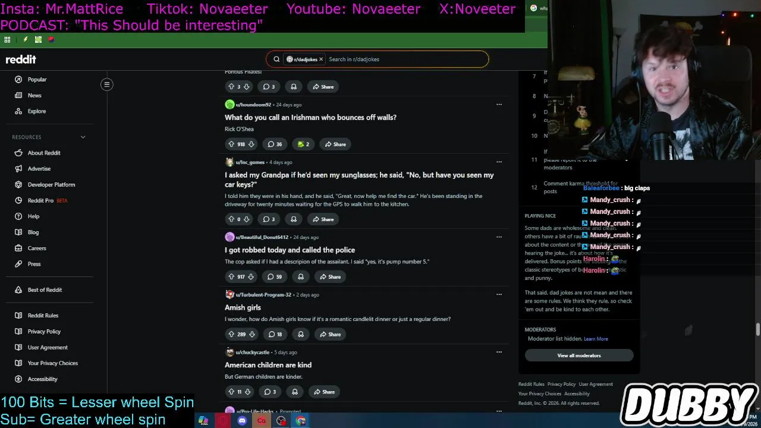Focus the 'Search in r/dadjokes' field
The height and width of the screenshot is (428, 761).
pyautogui.click(x=407, y=59)
